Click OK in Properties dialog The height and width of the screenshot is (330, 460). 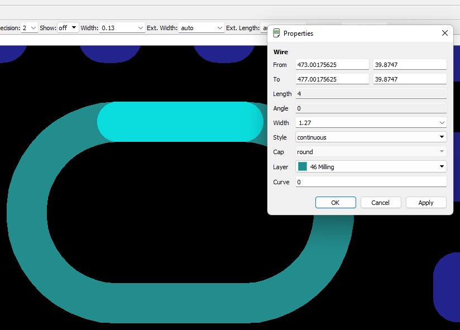(x=336, y=203)
